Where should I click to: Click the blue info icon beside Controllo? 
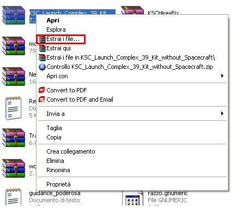(x=42, y=67)
